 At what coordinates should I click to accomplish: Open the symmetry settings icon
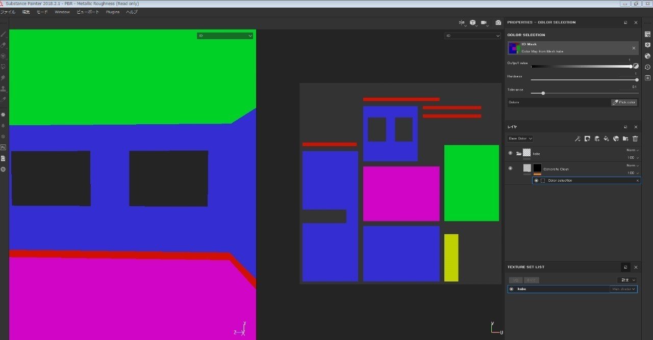pyautogui.click(x=462, y=22)
